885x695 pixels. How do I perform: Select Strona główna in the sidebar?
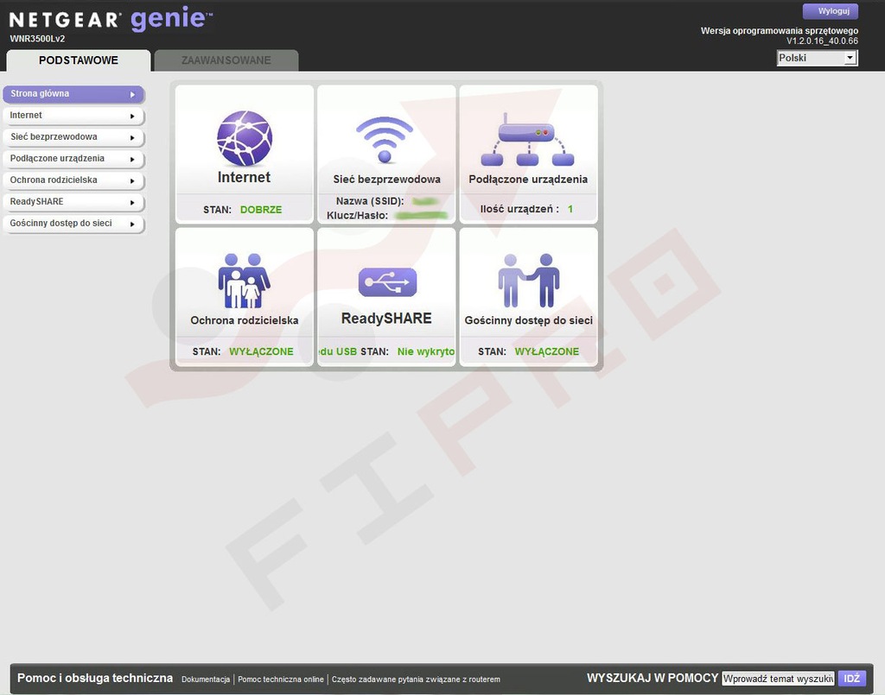[x=73, y=94]
